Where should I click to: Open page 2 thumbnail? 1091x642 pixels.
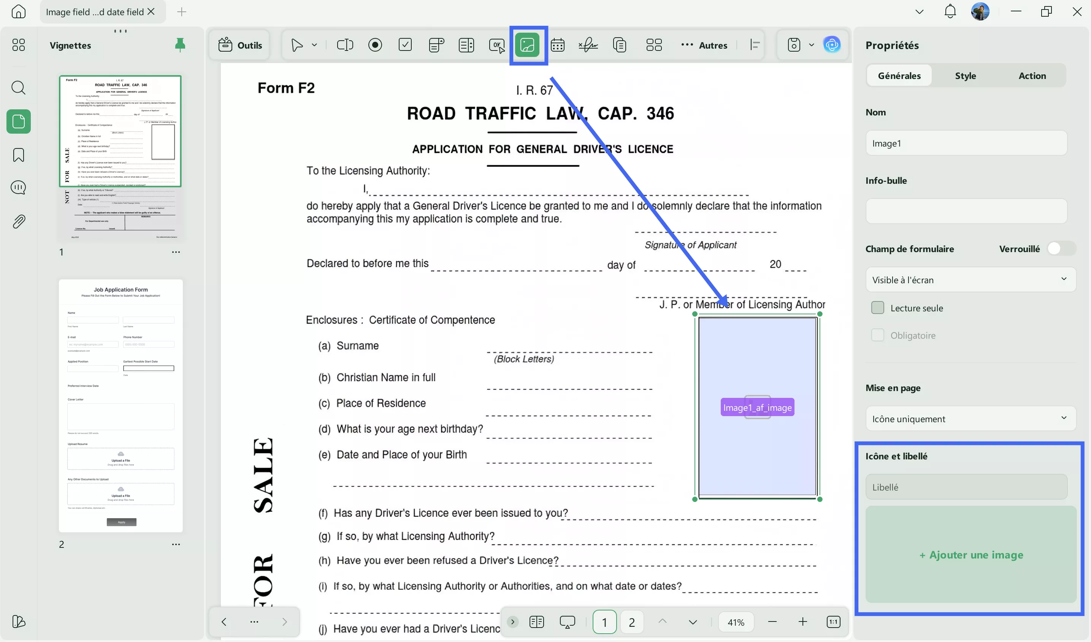click(121, 405)
